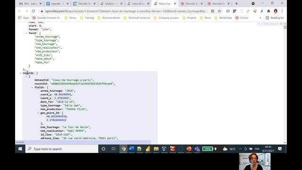
Task: Open the Apps shortcut in bookmarks bar
Action: tap(24, 18)
